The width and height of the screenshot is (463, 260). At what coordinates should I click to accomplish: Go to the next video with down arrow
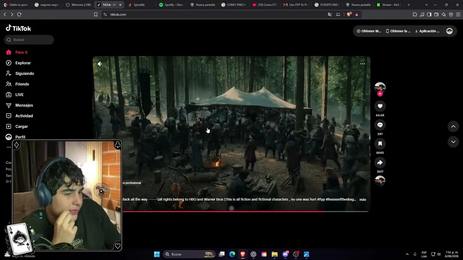[453, 142]
